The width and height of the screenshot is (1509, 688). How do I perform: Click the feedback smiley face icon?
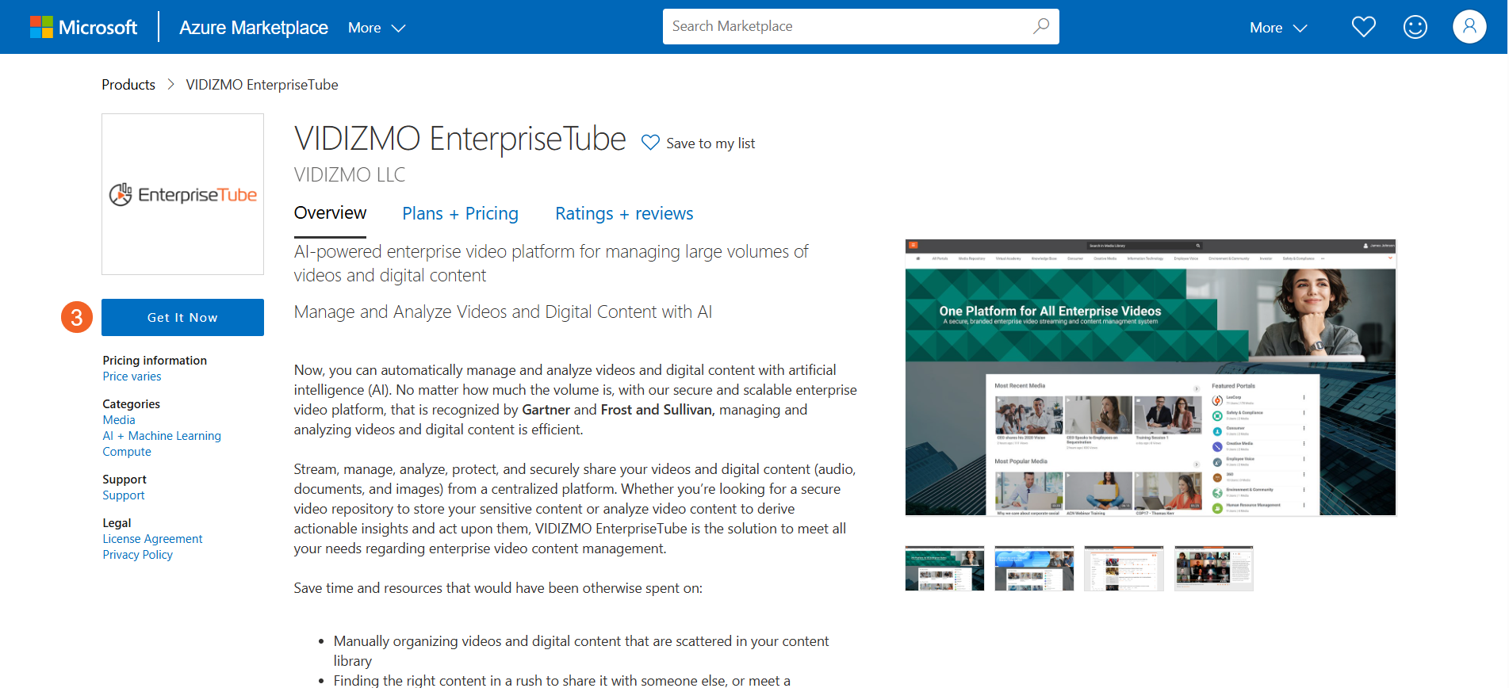(x=1415, y=27)
